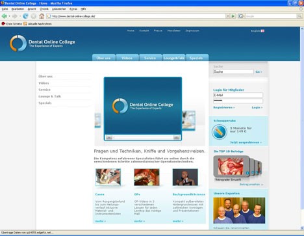Image resolution: width=304 pixels, height=236 pixels.
Task: Click the Unsere Experten group photo
Action: 239,211
